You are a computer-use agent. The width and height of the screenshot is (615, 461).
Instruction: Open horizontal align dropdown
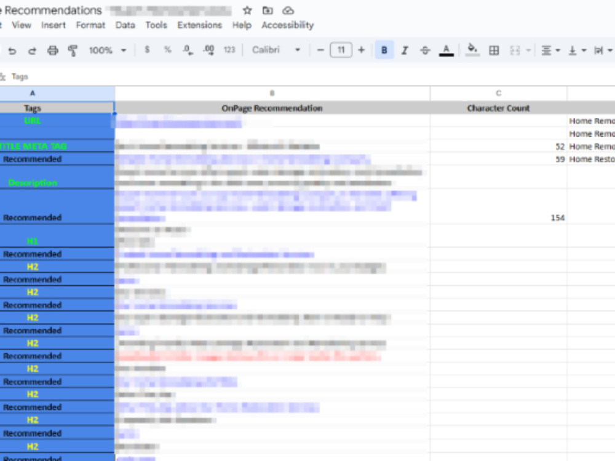pyautogui.click(x=550, y=50)
